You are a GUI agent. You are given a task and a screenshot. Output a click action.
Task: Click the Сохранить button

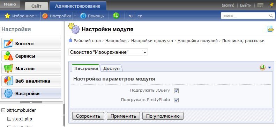point(88,116)
